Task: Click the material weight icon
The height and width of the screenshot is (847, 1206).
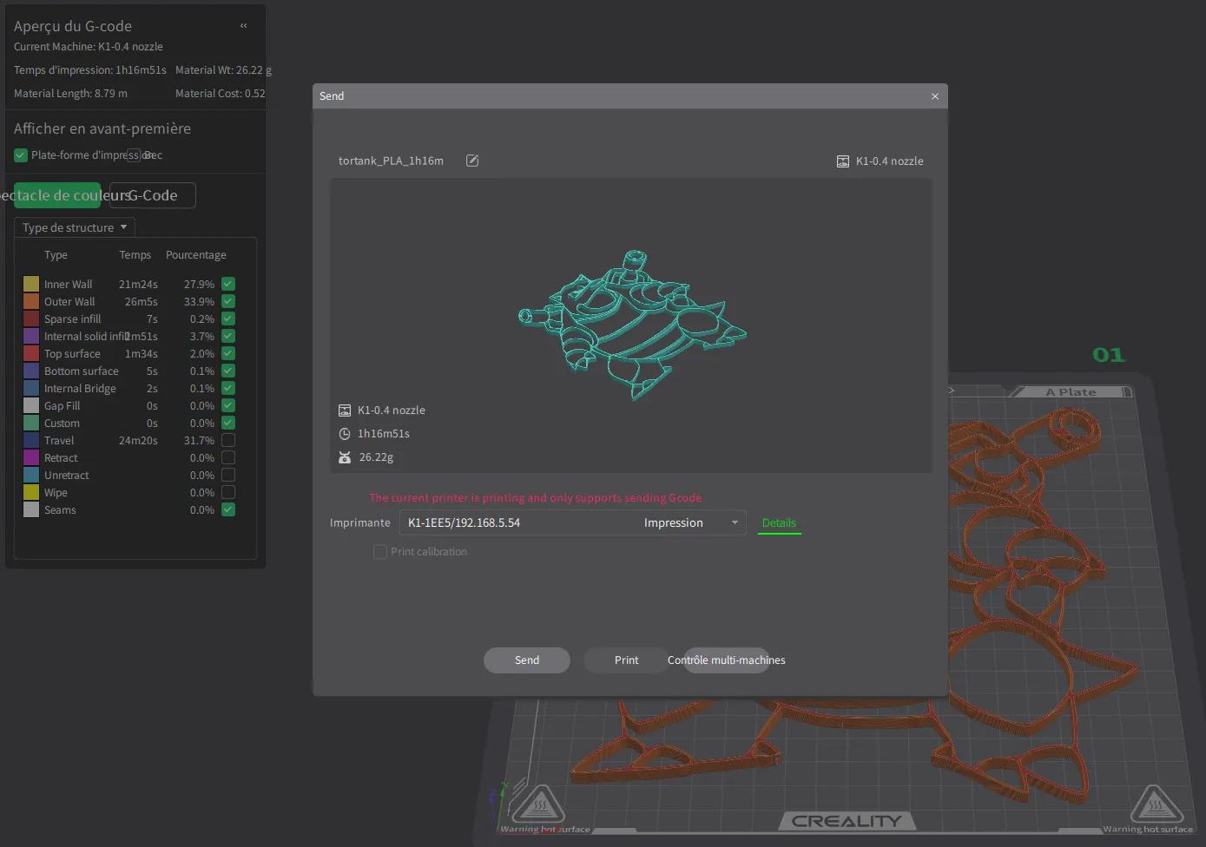Action: pos(345,457)
